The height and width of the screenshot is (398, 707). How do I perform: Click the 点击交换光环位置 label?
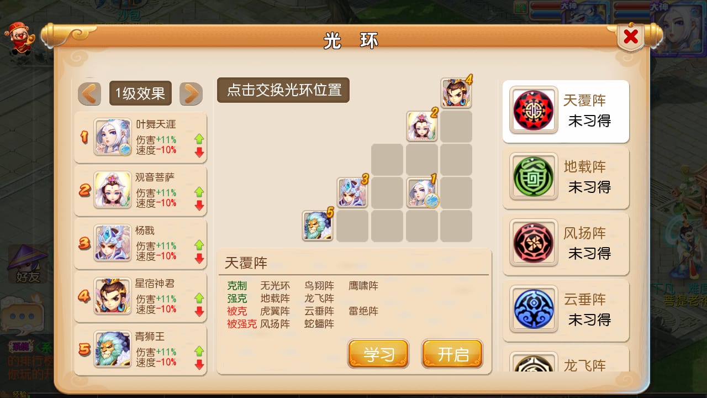(x=283, y=90)
